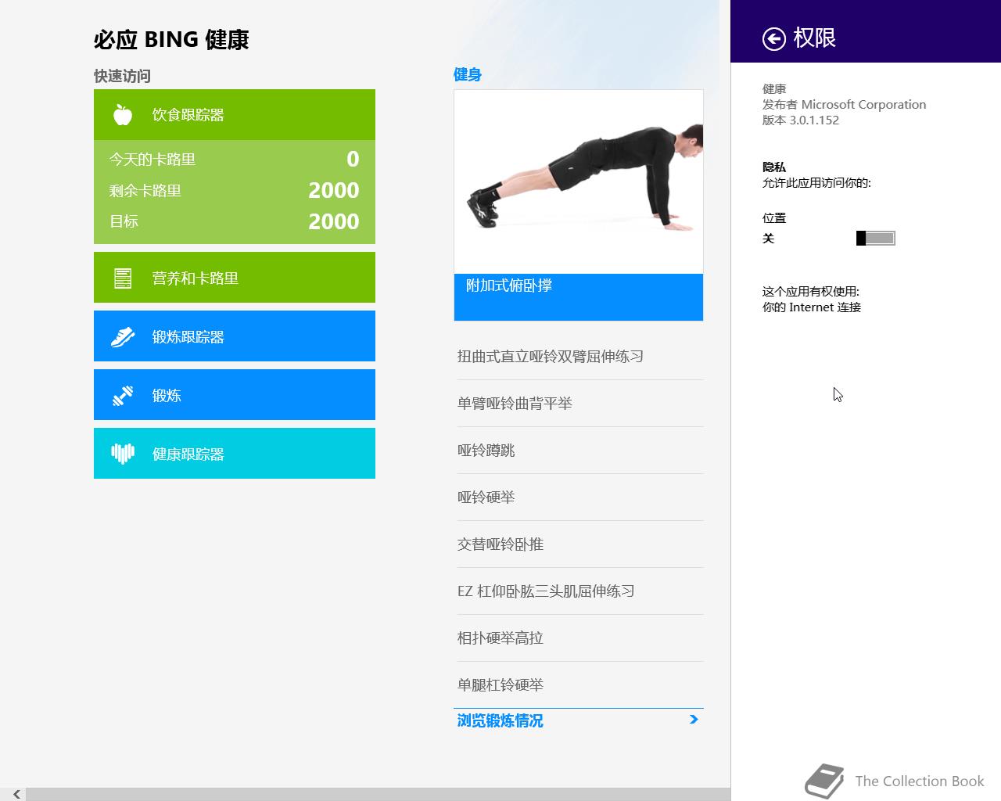The width and height of the screenshot is (1001, 801).
Task: Click the 剩余卡路里 value 2000
Action: (334, 190)
